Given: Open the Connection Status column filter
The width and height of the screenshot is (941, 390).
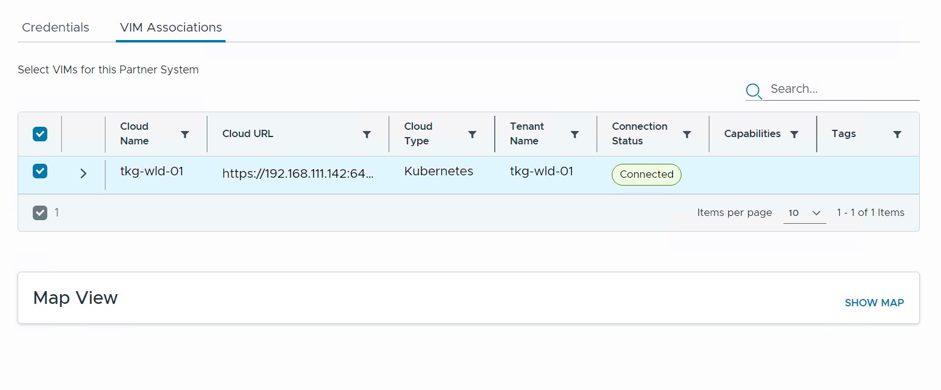Looking at the screenshot, I should (687, 135).
